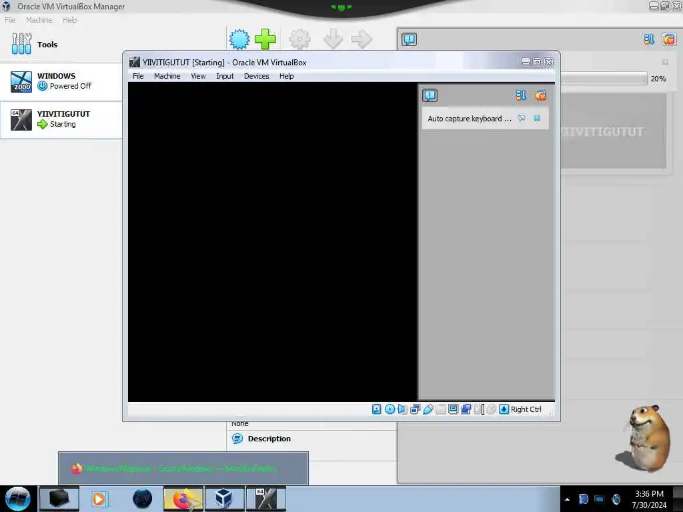Click the black folder taskbar icon
683x512 pixels.
59,499
